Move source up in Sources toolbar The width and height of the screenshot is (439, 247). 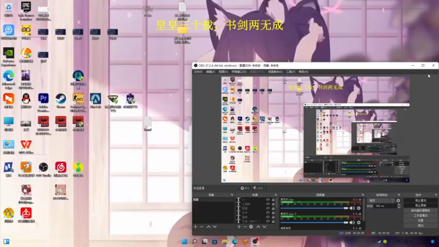coord(258,227)
